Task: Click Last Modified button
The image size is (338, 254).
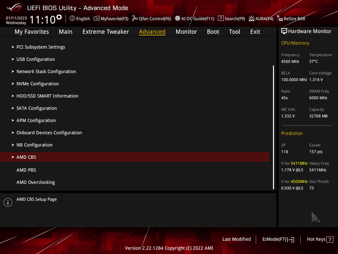Action: pos(237,239)
